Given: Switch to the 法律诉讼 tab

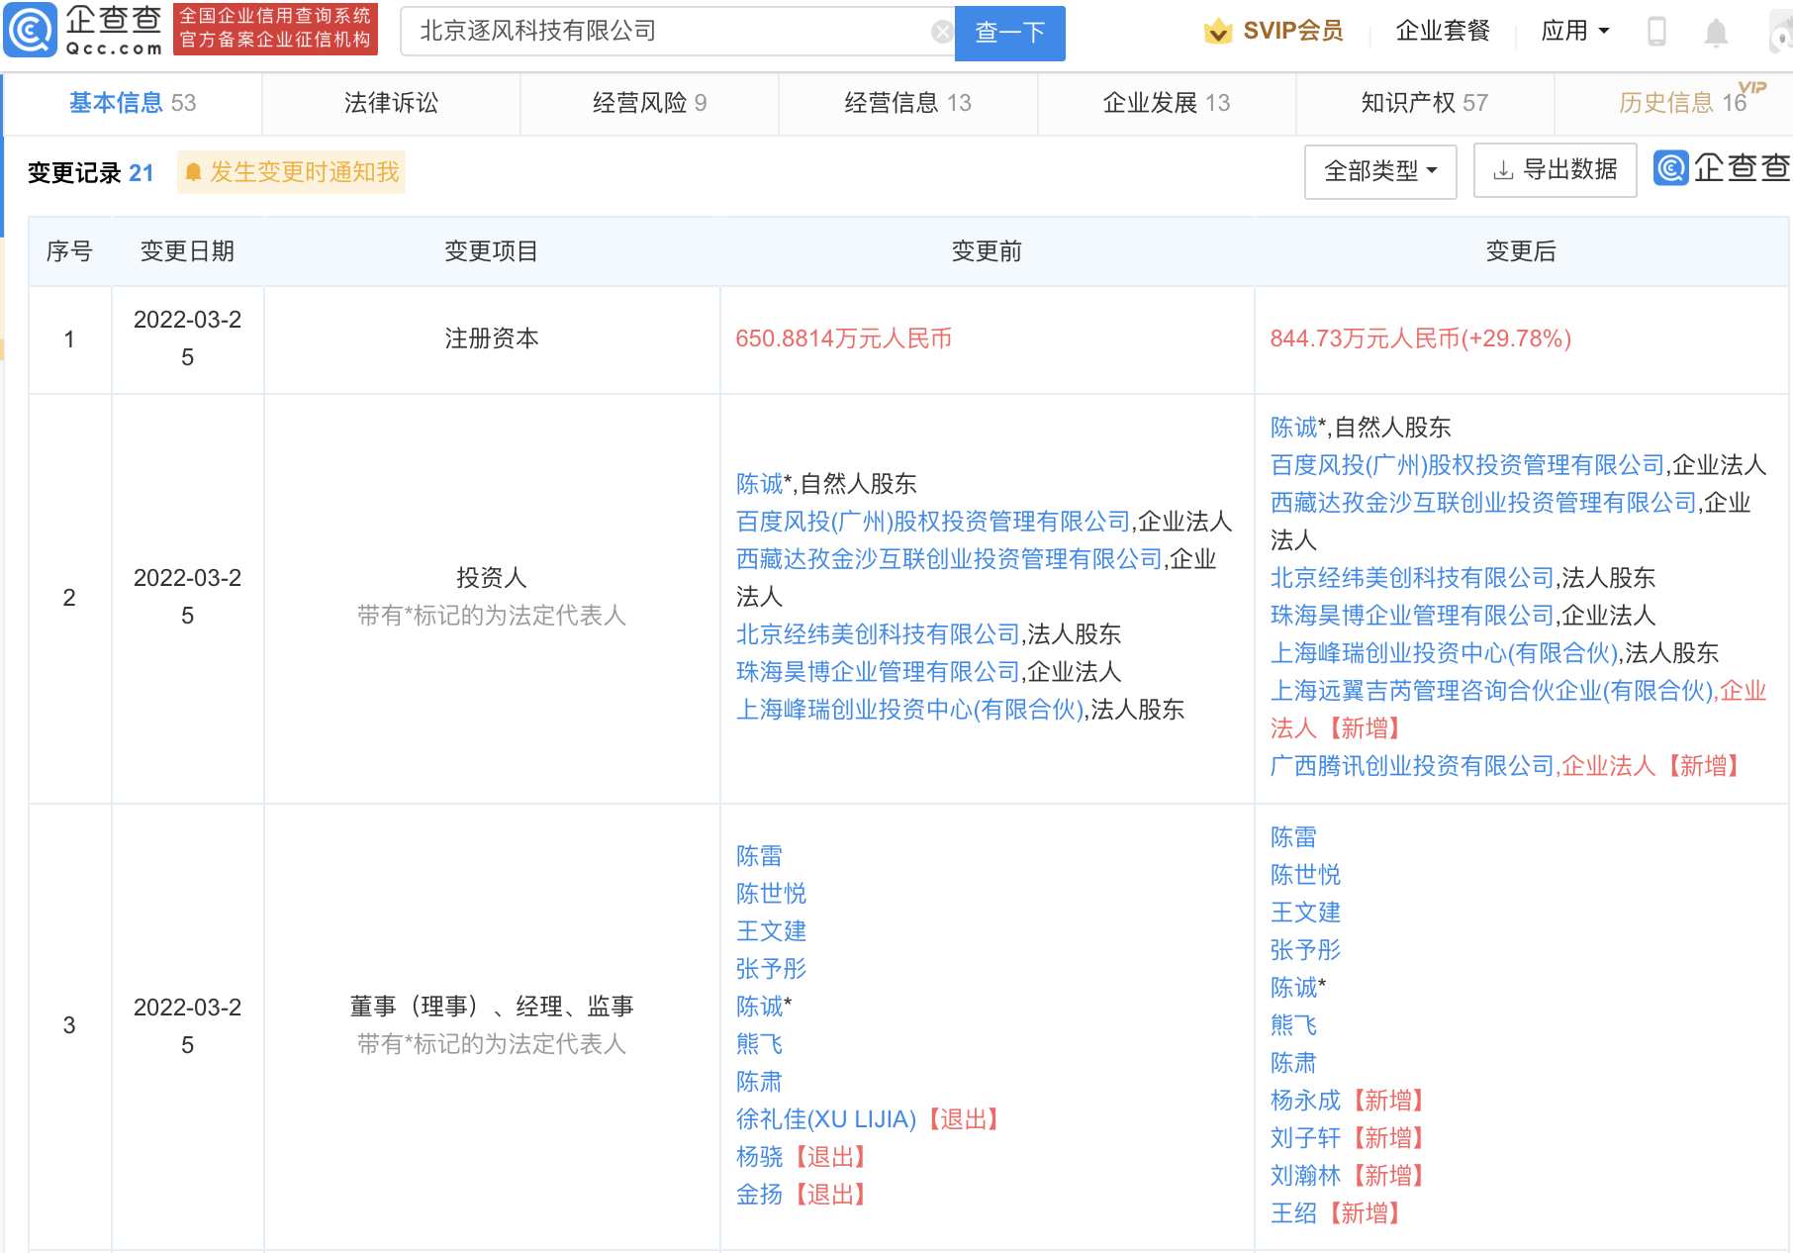Looking at the screenshot, I should [391, 103].
